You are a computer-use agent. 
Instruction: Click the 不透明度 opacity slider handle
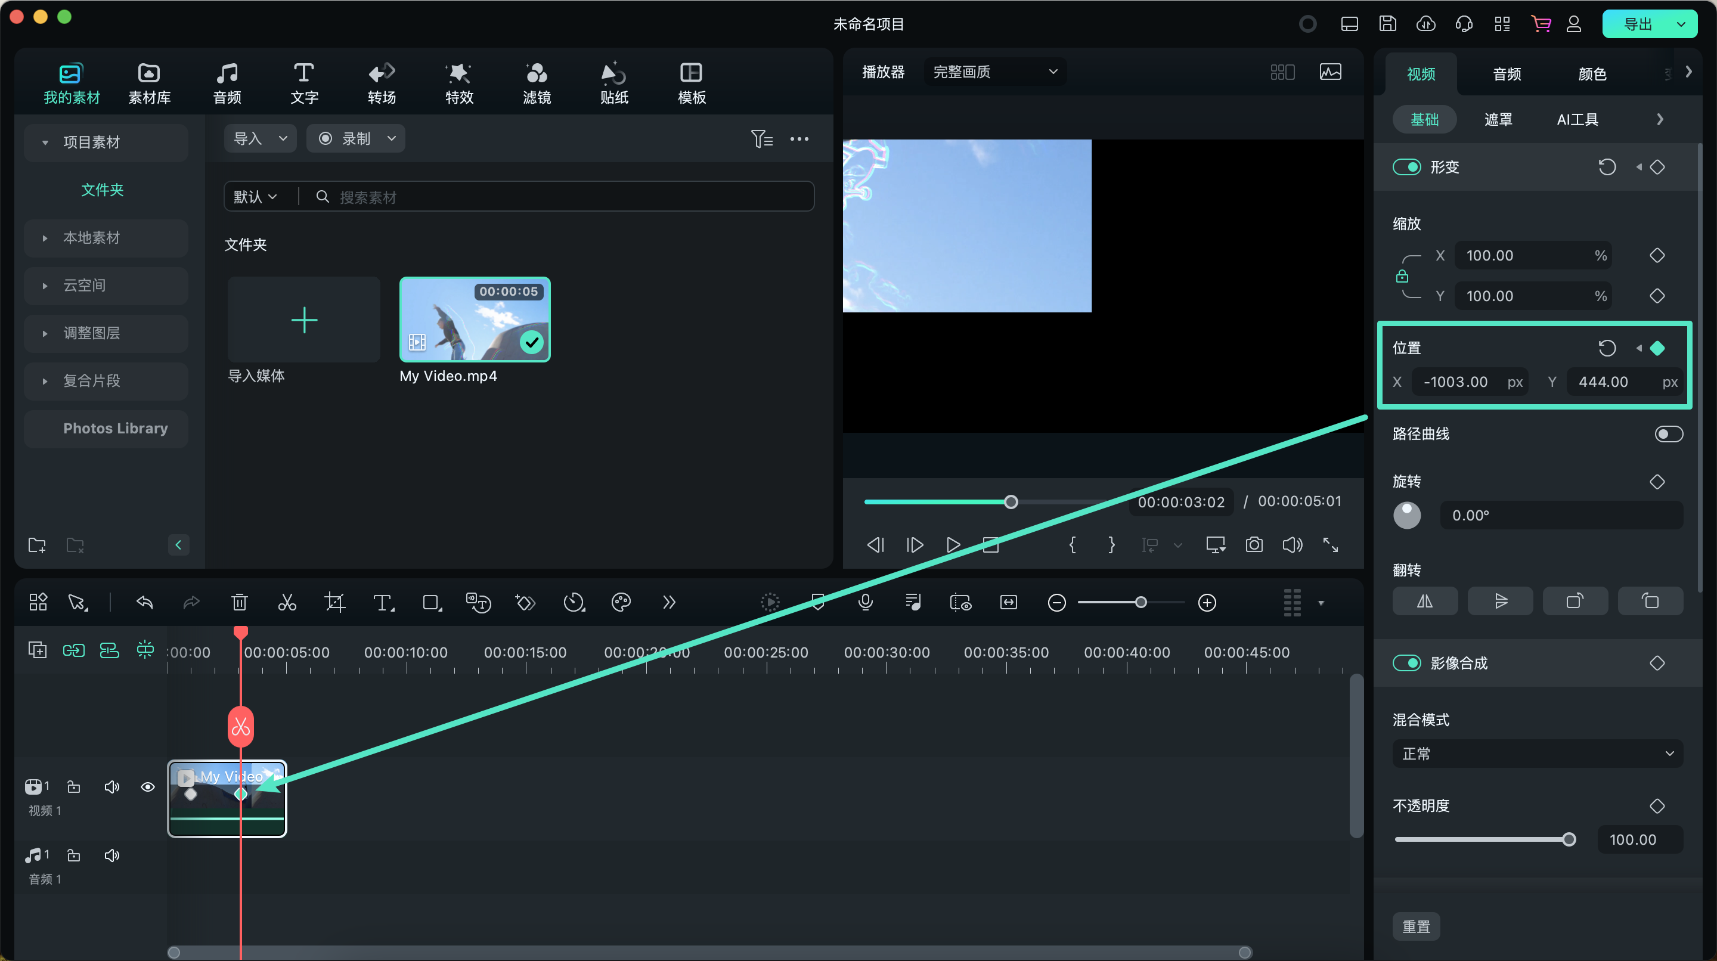click(x=1569, y=839)
